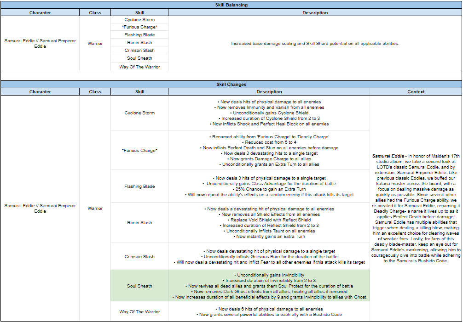Click the Samurai Eddie context paragraph

416,208
